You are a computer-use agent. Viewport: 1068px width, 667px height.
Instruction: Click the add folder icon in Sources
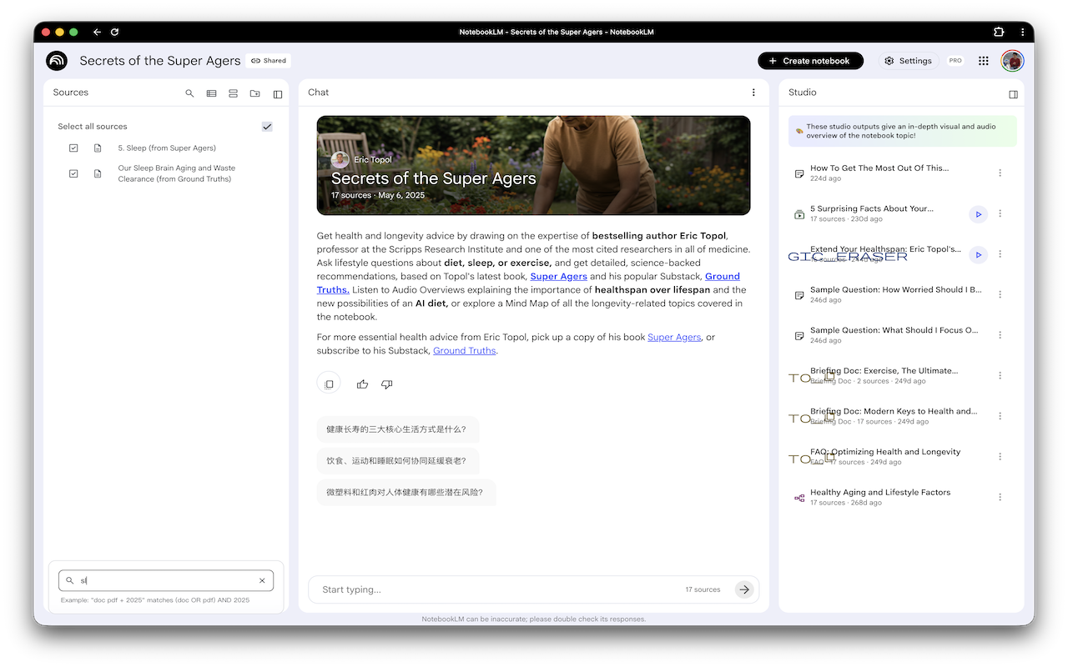click(255, 93)
